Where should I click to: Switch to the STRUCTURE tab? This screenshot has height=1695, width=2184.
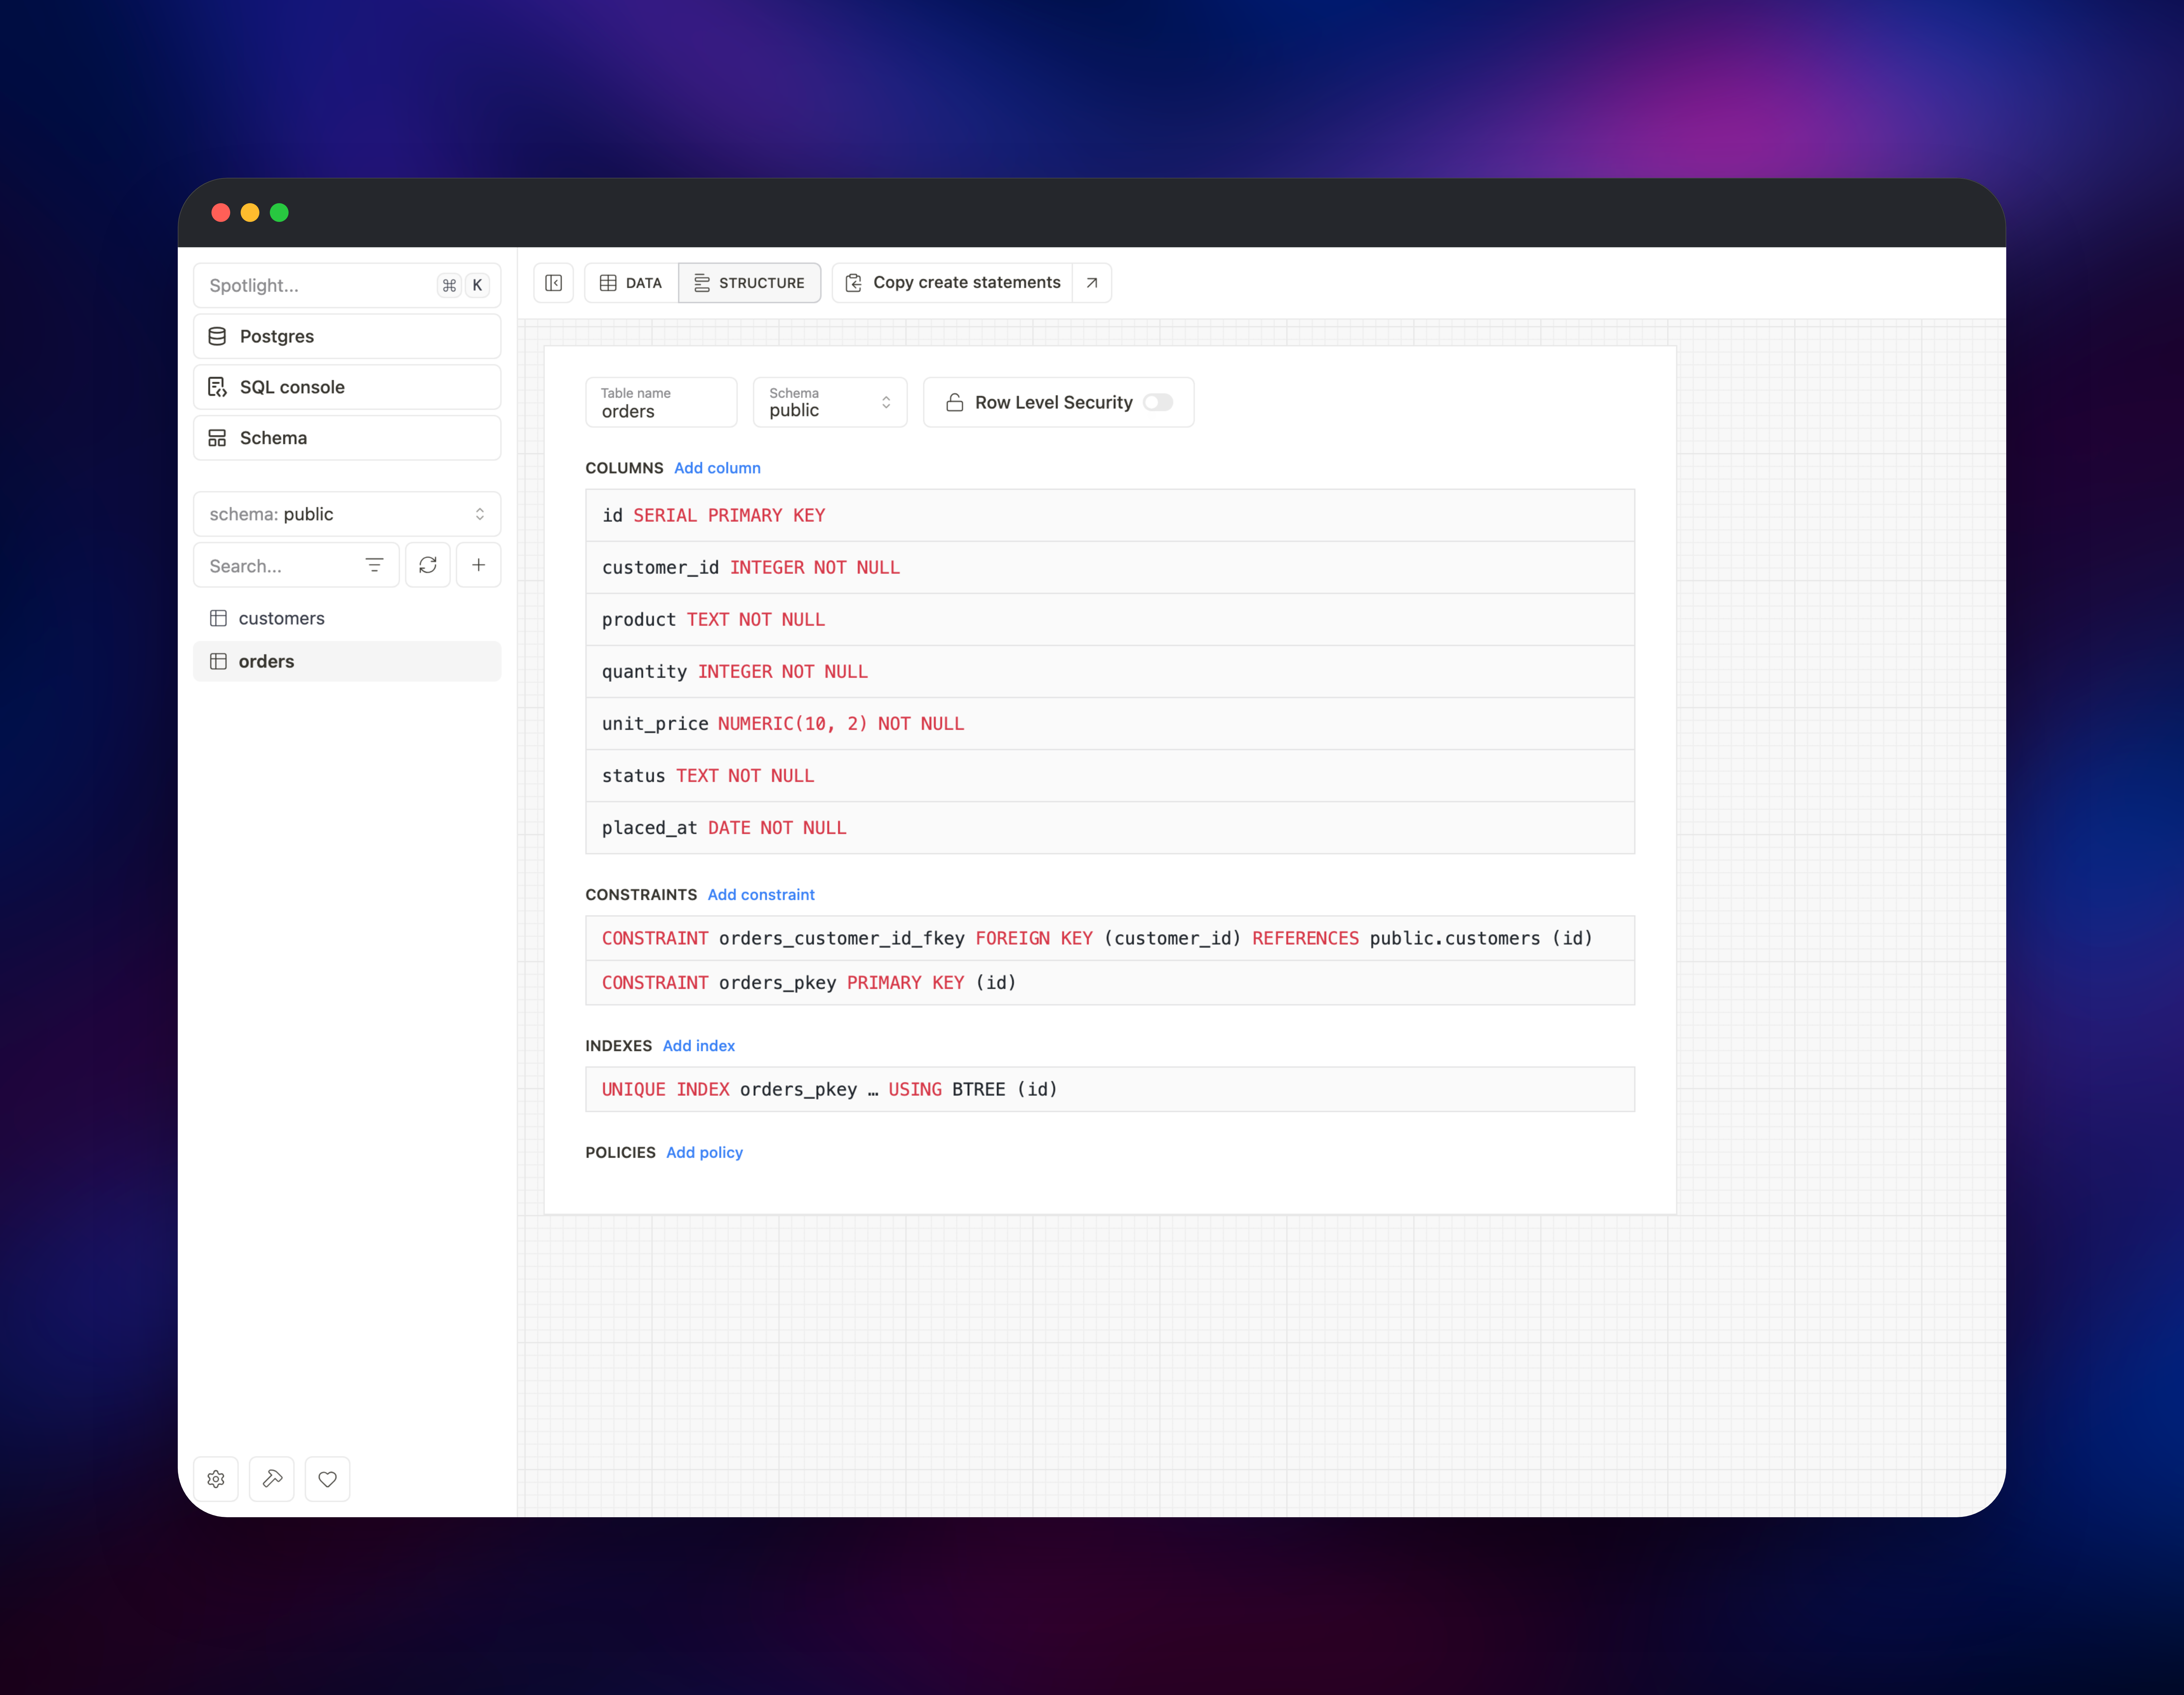click(x=750, y=283)
